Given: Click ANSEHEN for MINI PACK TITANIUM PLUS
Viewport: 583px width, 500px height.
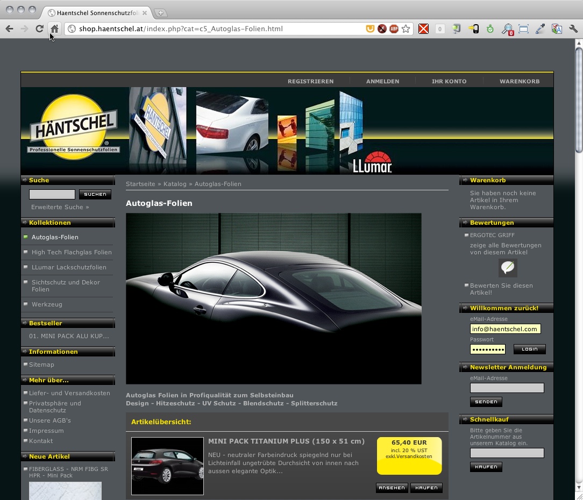Looking at the screenshot, I should coord(392,488).
